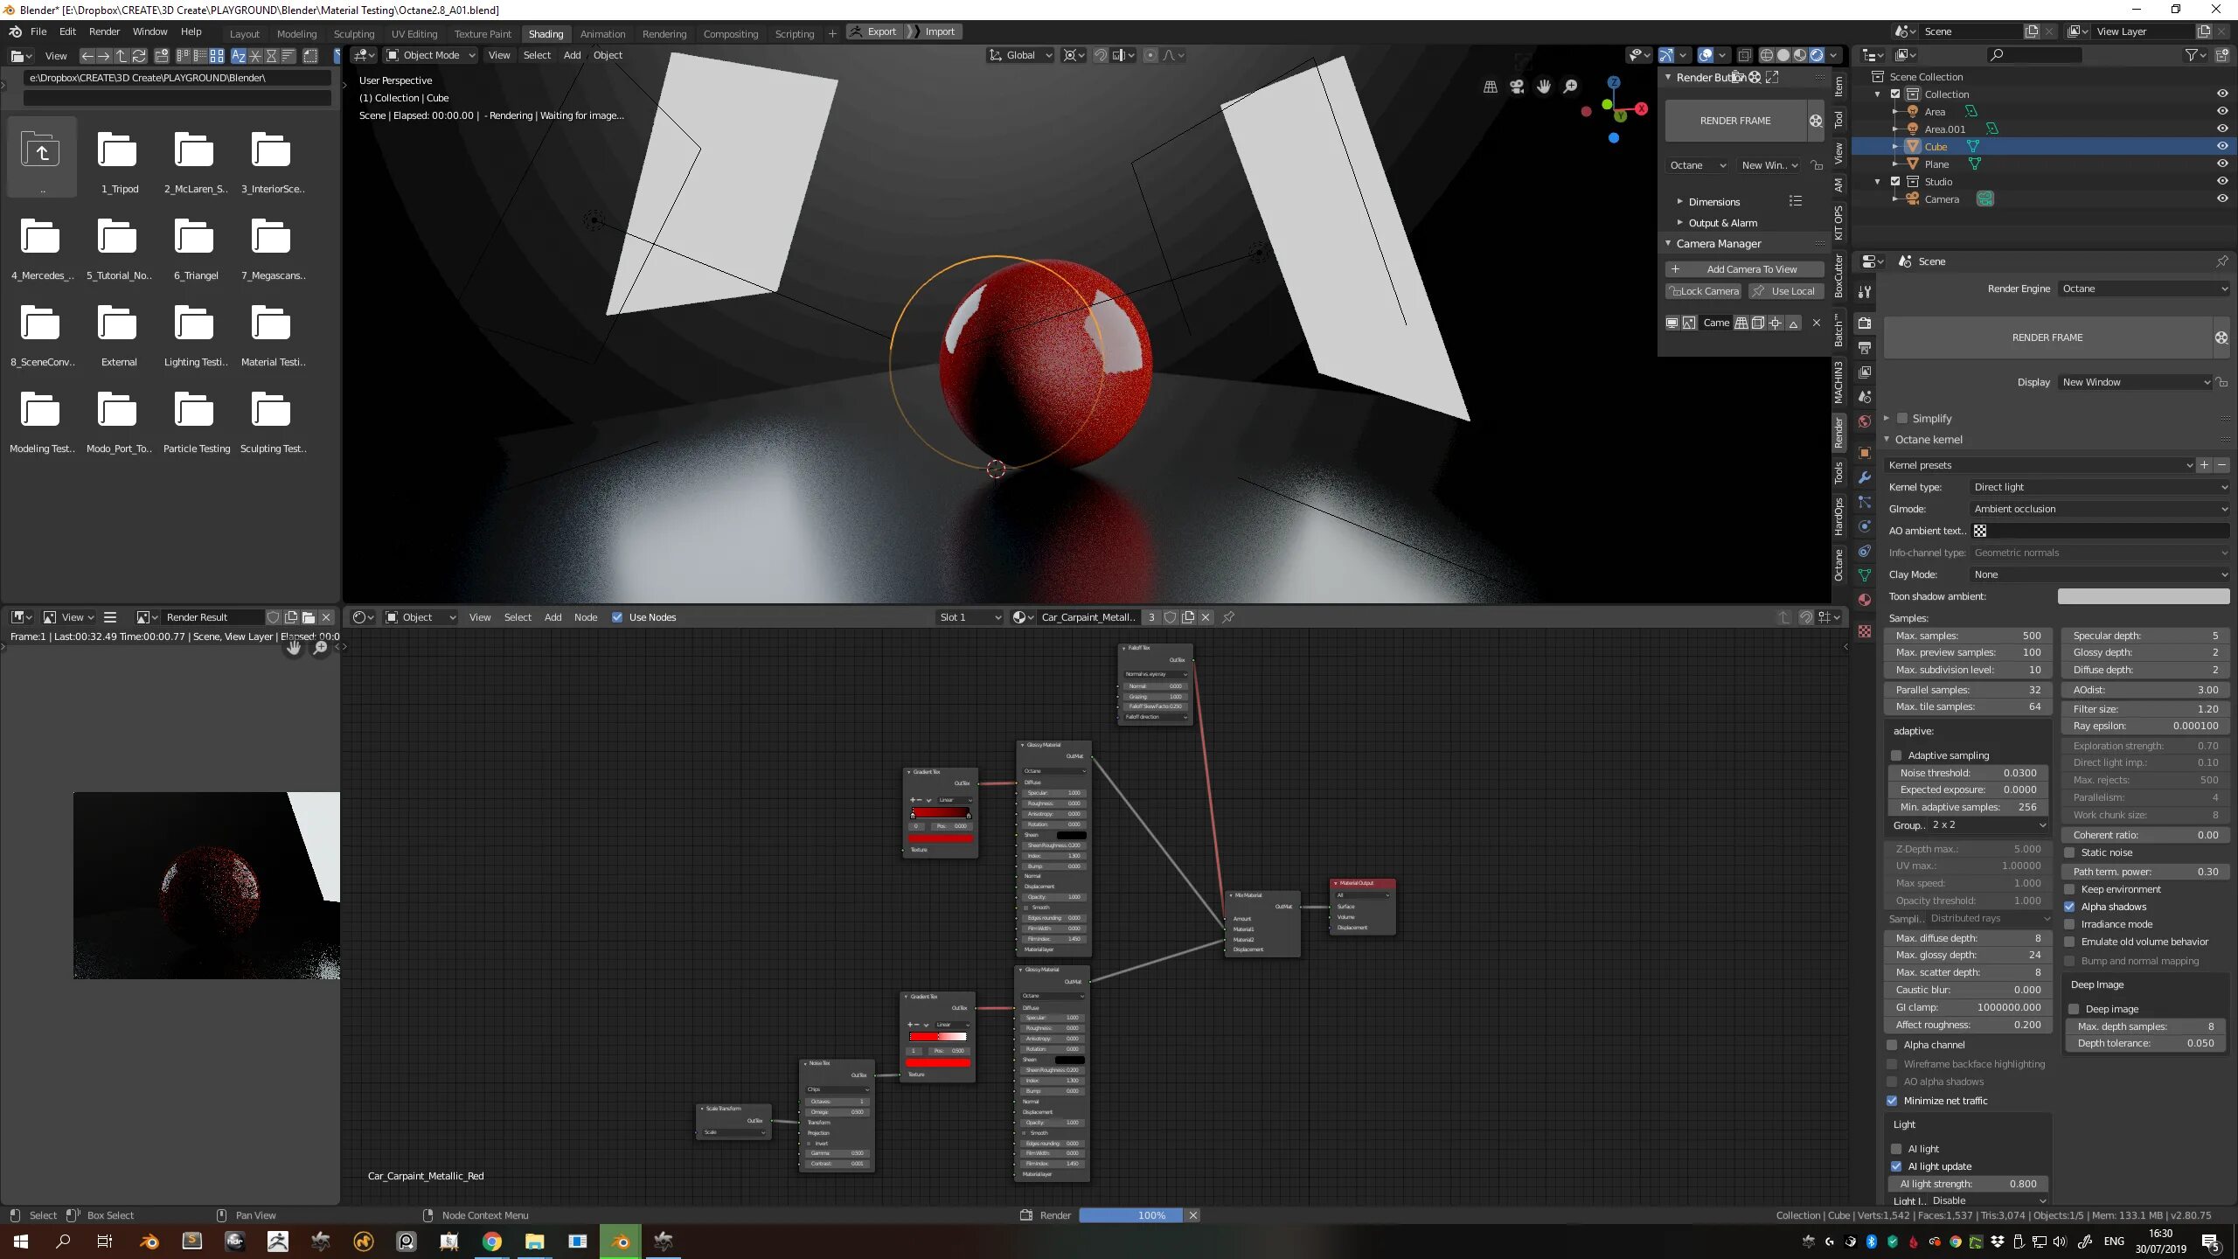This screenshot has height=1259, width=2238.
Task: Click the zoom magnifier icon in viewport
Action: tap(1571, 87)
